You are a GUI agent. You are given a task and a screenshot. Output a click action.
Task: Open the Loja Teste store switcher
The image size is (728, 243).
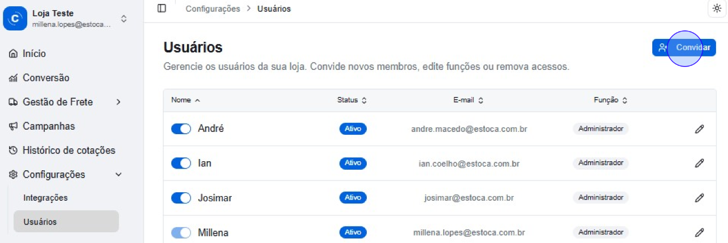[x=124, y=19]
